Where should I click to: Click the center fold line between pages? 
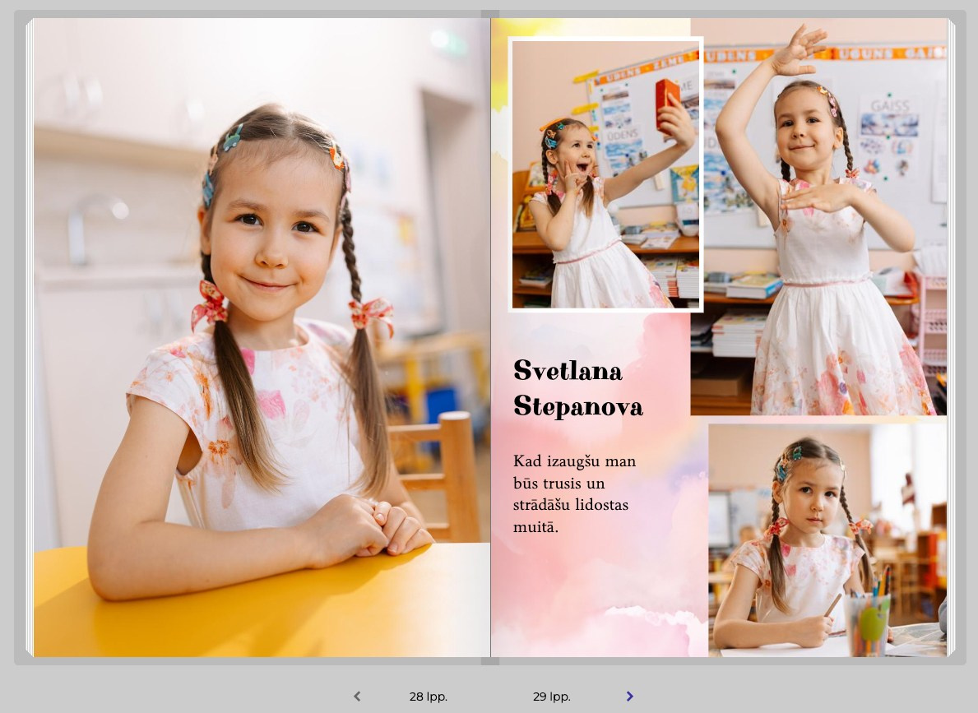(x=490, y=337)
